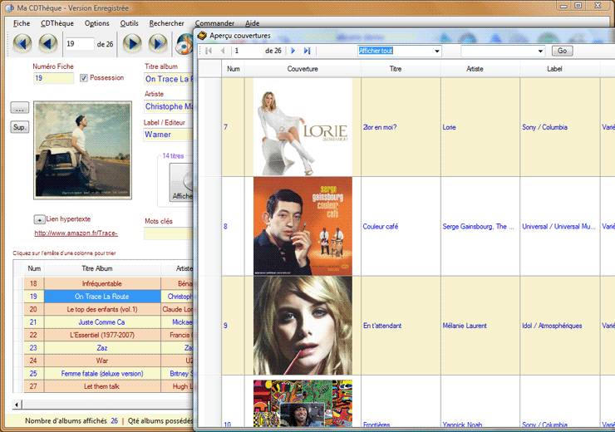Click Couverture column header in preview
The height and width of the screenshot is (432, 615).
pyautogui.click(x=303, y=69)
